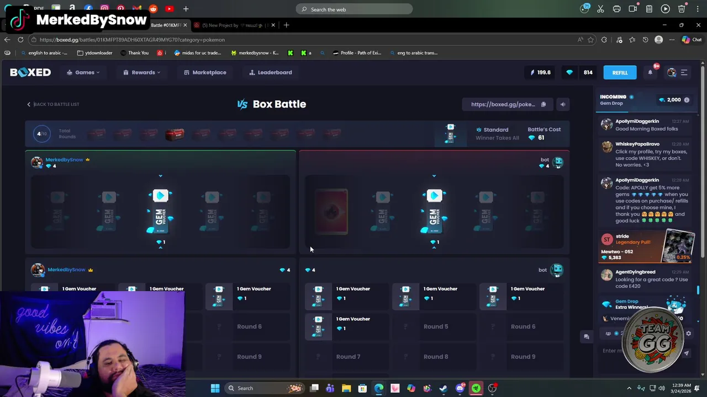This screenshot has height=397, width=707.
Task: Click the highlighted red box in rounds strip
Action: [175, 134]
